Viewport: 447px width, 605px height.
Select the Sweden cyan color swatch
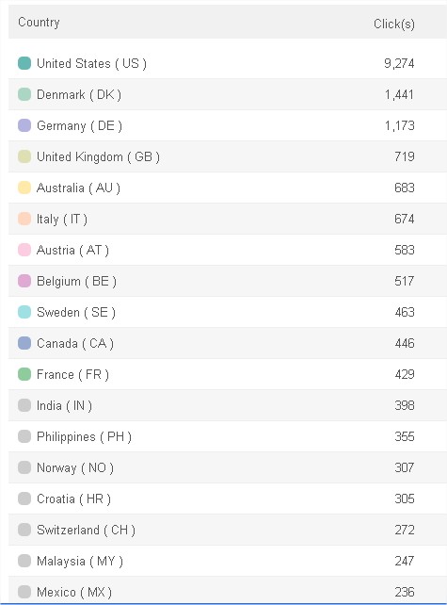[24, 312]
